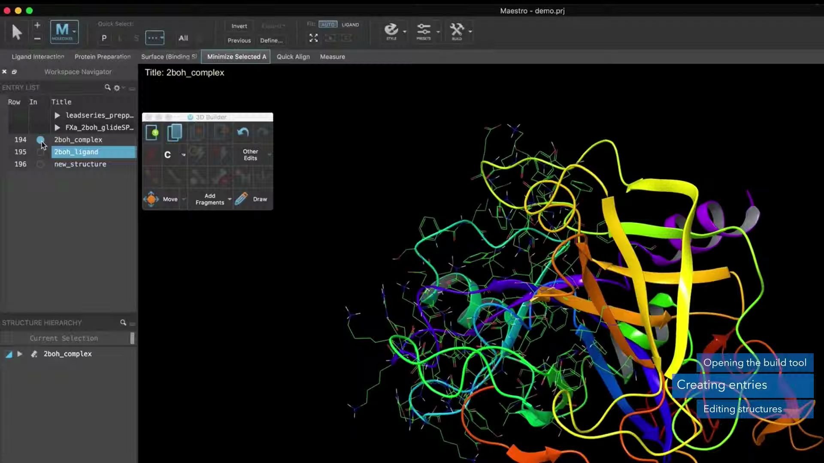Include 2boh_ligand entry in workspace
Viewport: 824px width, 463px height.
coord(40,152)
